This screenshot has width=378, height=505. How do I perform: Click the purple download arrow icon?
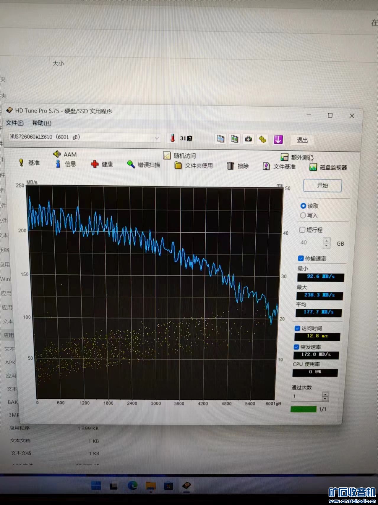tap(278, 139)
